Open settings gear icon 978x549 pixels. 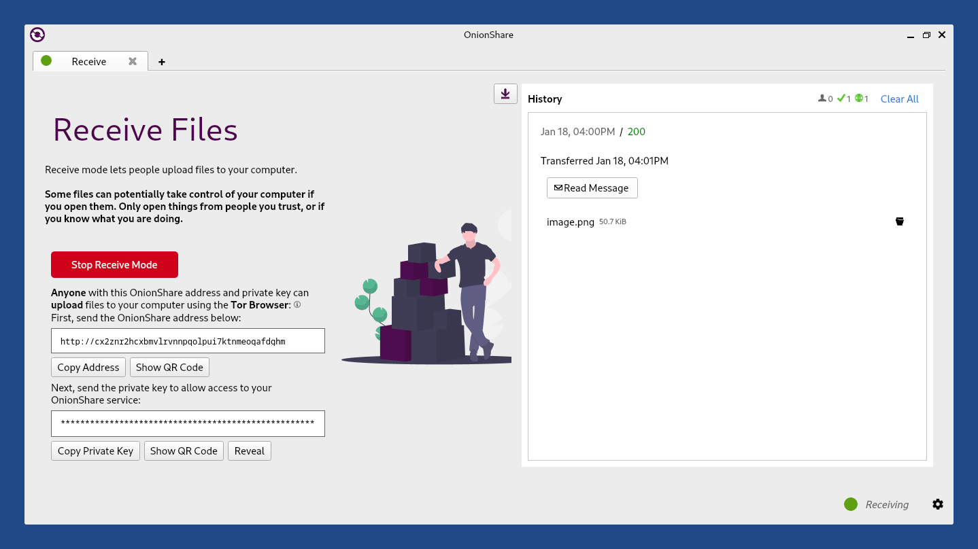click(938, 504)
